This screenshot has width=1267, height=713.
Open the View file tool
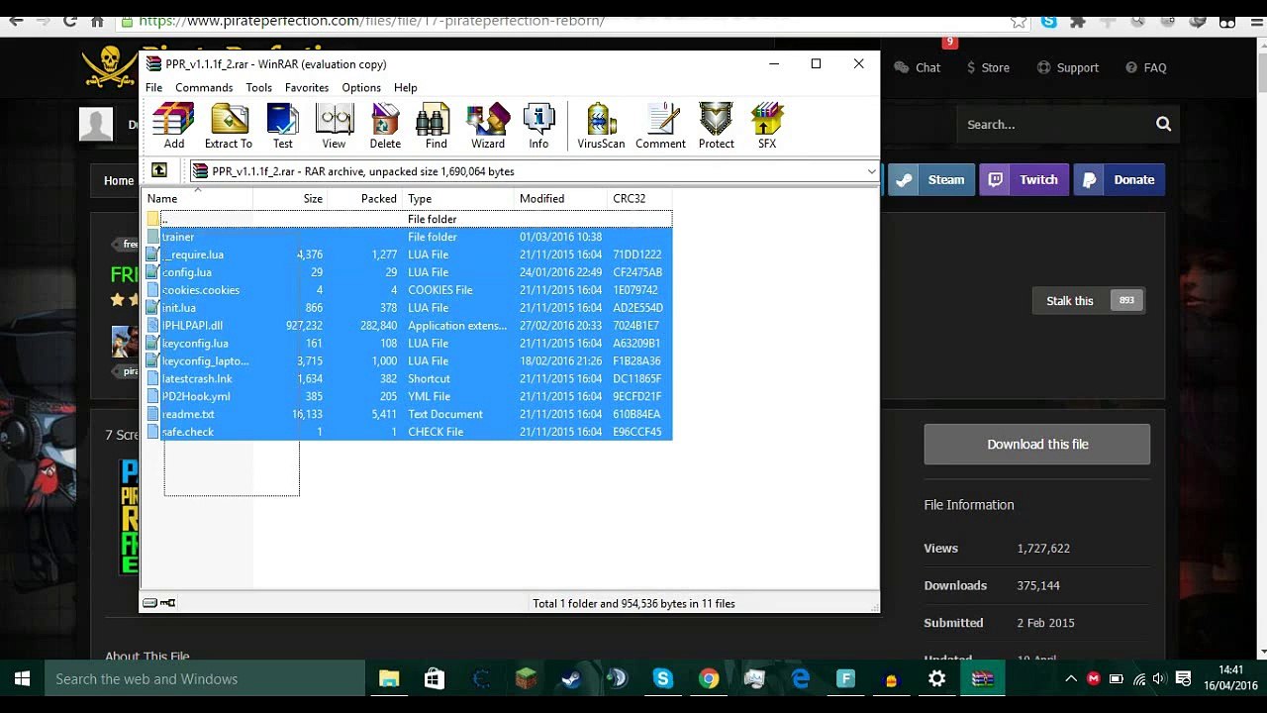(x=335, y=126)
